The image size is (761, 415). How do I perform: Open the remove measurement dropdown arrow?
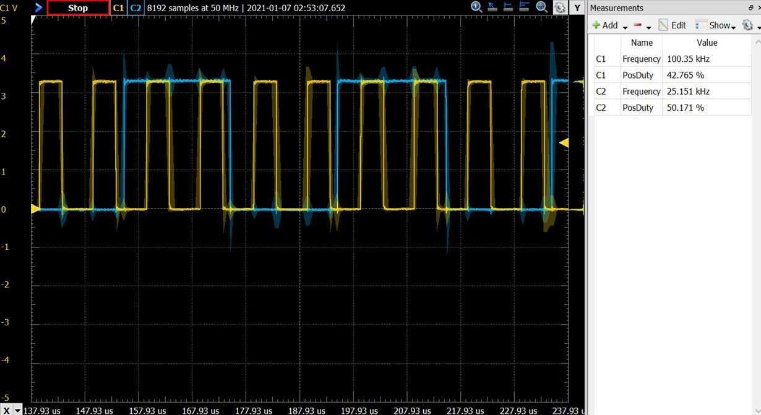[649, 27]
